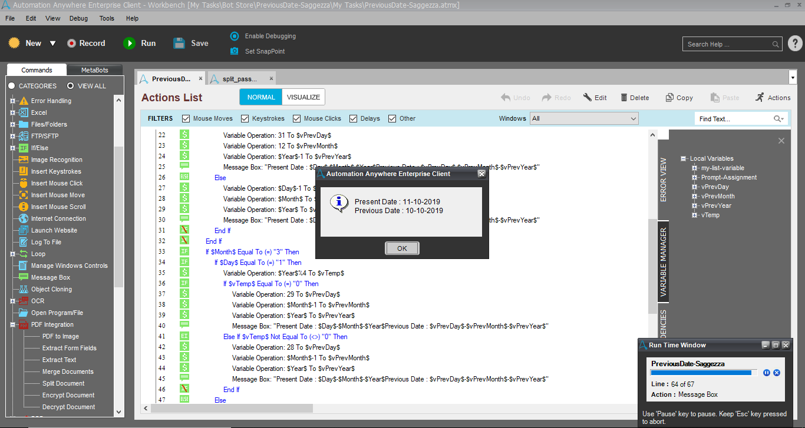This screenshot has width=805, height=428.
Task: Click the Set SnapPoint camera icon
Action: point(235,51)
